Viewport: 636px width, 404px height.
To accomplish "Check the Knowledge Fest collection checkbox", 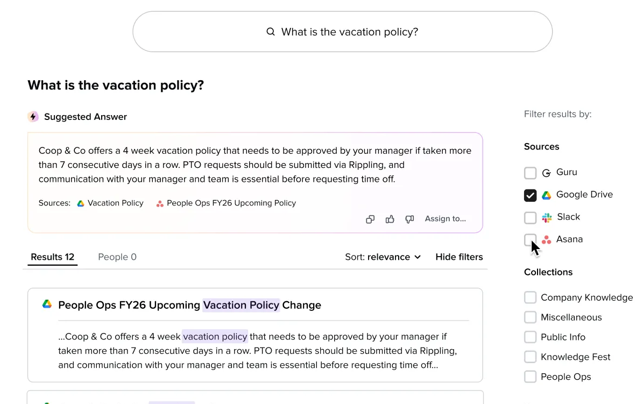I will pos(530,357).
